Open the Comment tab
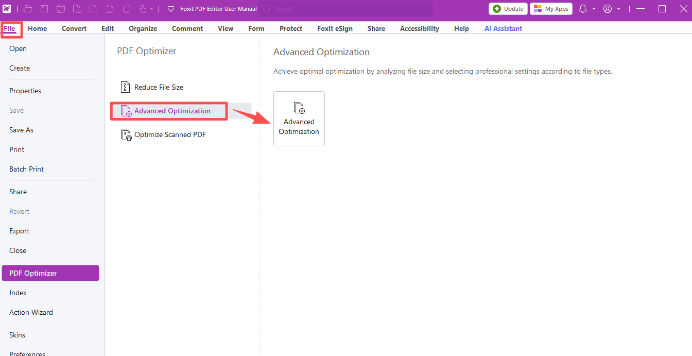 187,28
